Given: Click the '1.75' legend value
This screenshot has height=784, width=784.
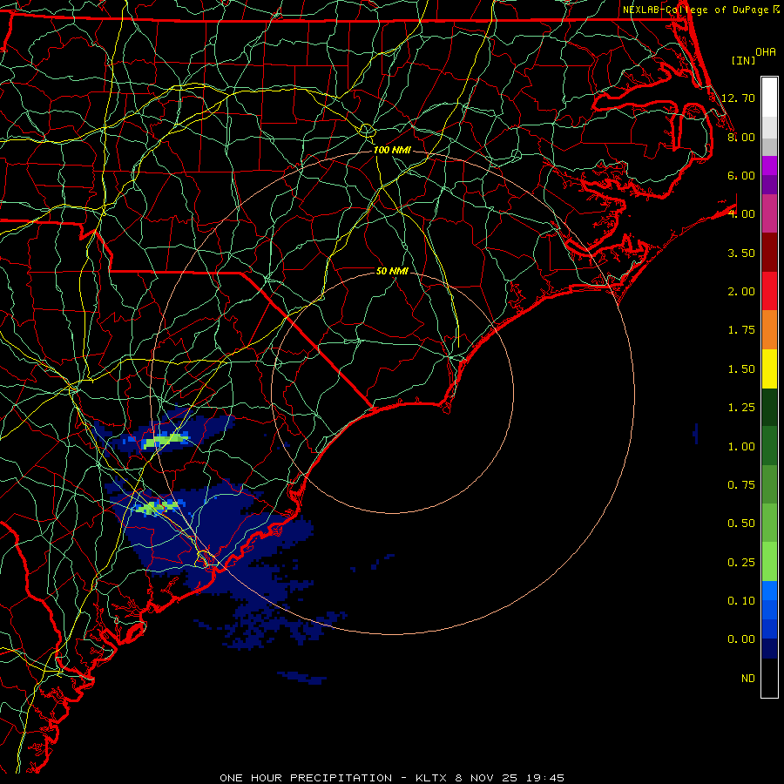Looking at the screenshot, I should (x=741, y=330).
